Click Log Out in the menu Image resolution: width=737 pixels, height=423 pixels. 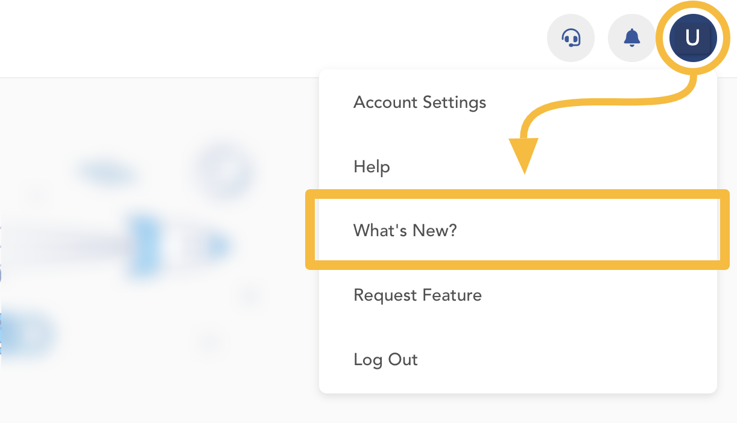click(518, 360)
